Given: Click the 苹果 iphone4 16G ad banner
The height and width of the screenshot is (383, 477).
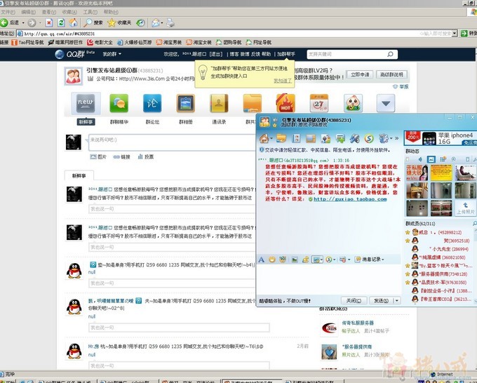Looking at the screenshot, I should point(441,138).
